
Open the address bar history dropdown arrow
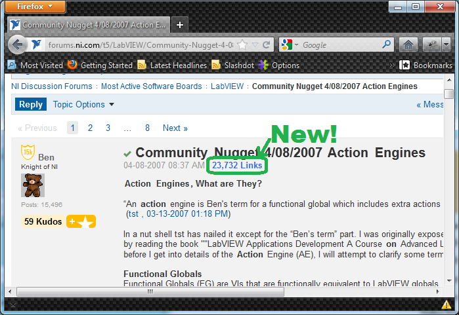coord(255,45)
